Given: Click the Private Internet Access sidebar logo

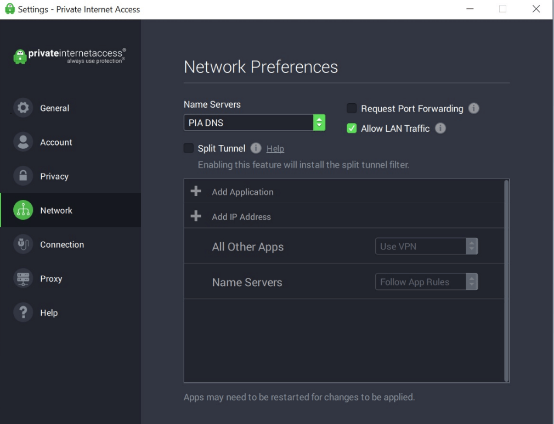Looking at the screenshot, I should pos(69,56).
